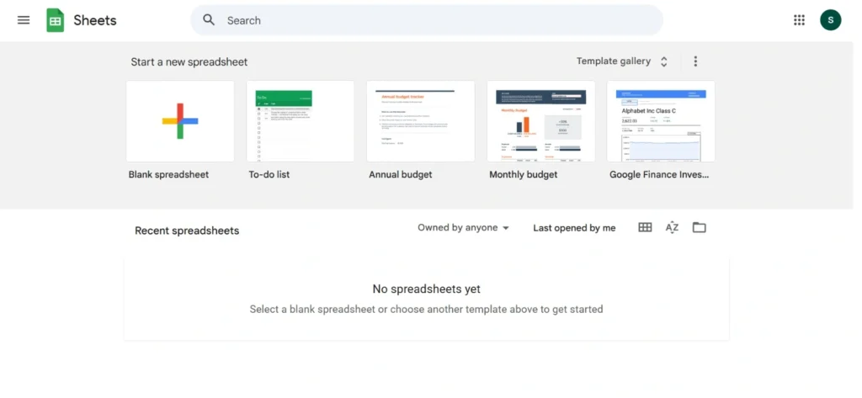
Task: Focus the Search input field
Action: [427, 20]
